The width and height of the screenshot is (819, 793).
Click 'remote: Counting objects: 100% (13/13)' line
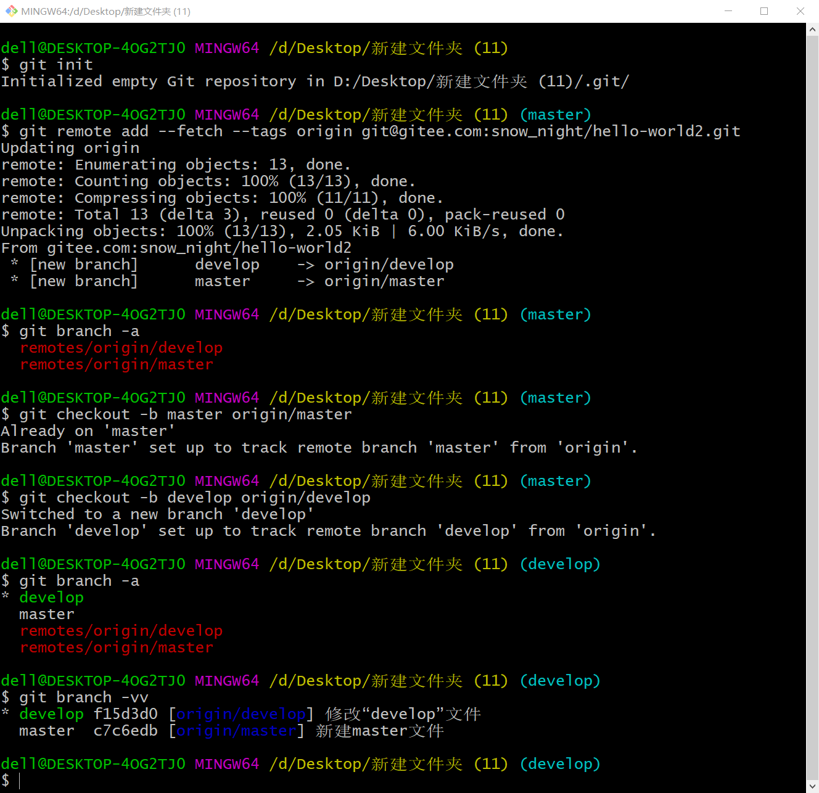(x=208, y=181)
